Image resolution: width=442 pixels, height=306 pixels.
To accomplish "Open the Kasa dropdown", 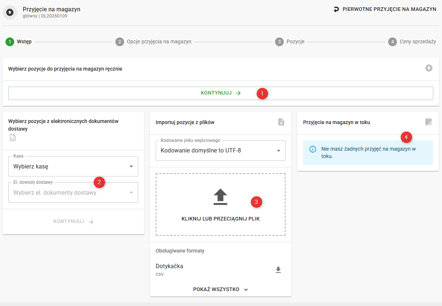I will coord(73,167).
